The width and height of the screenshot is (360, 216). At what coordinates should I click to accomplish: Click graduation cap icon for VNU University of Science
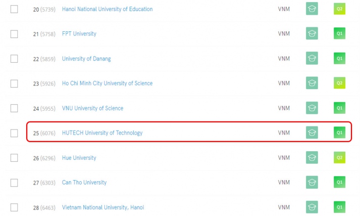click(312, 108)
